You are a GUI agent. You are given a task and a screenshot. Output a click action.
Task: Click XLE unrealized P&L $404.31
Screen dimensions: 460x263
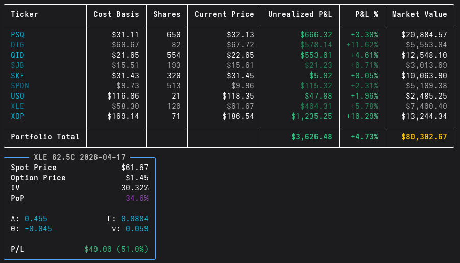(316, 106)
